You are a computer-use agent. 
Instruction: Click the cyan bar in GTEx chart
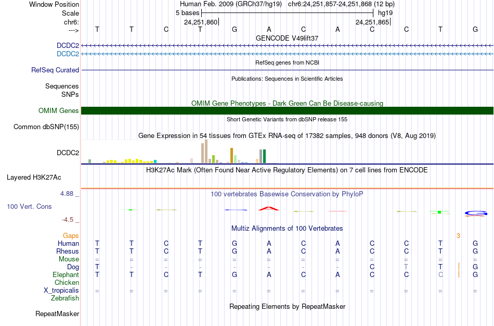click(x=155, y=161)
